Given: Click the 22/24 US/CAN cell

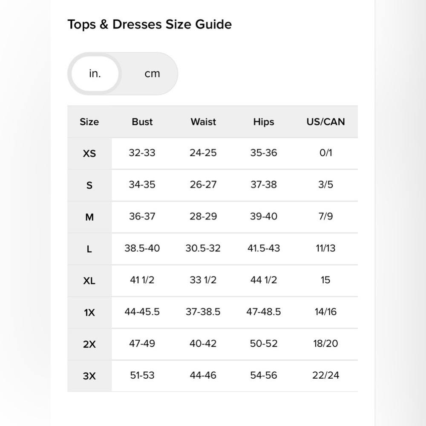Looking at the screenshot, I should 325,375.
